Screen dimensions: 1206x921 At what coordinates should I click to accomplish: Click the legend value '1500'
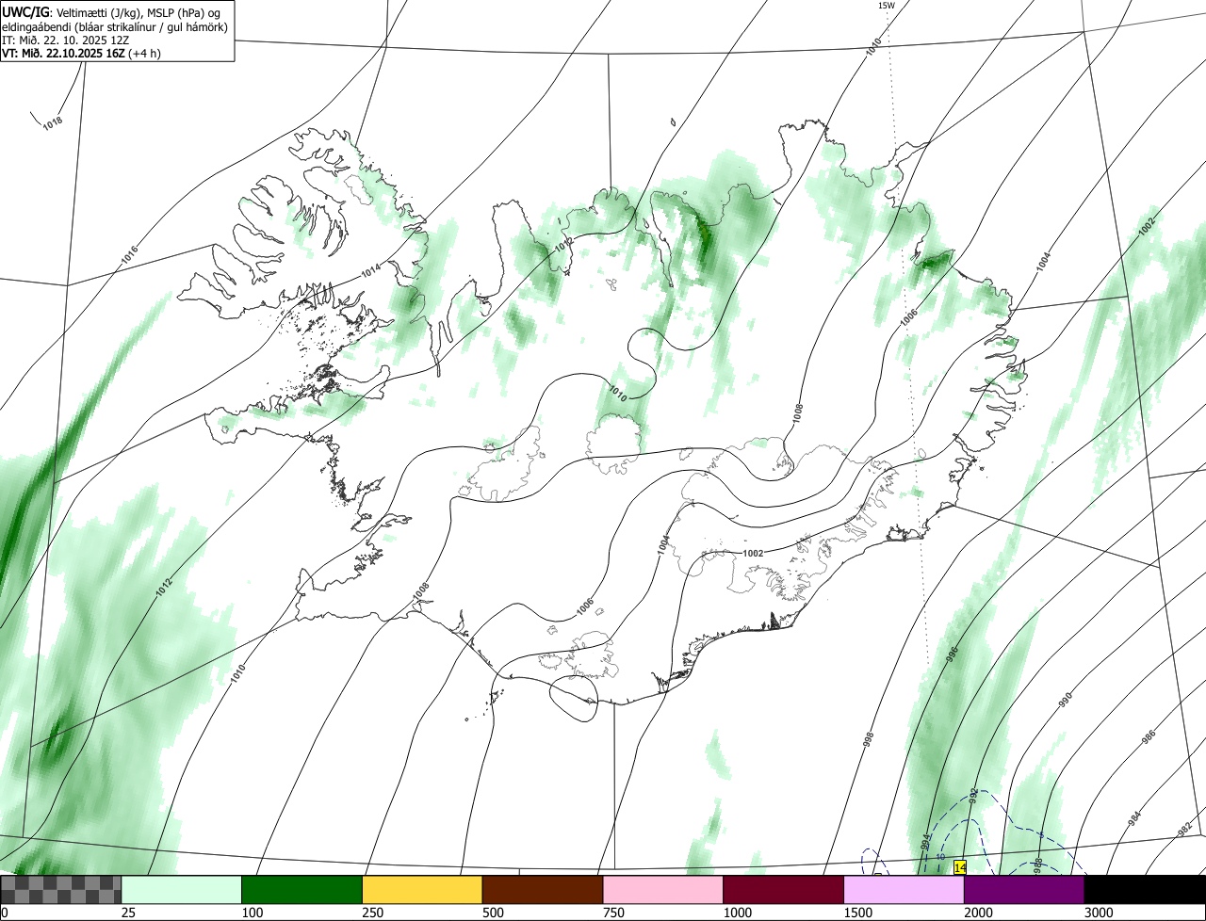coord(858,913)
